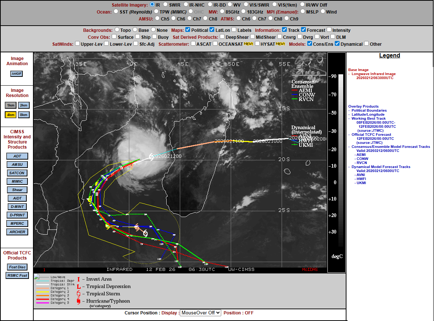The height and width of the screenshot is (321, 434).
Task: Open the Fcst Disc official product
Action: tap(17, 267)
